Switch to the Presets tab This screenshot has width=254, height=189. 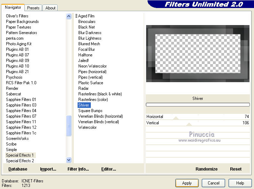tap(33, 8)
